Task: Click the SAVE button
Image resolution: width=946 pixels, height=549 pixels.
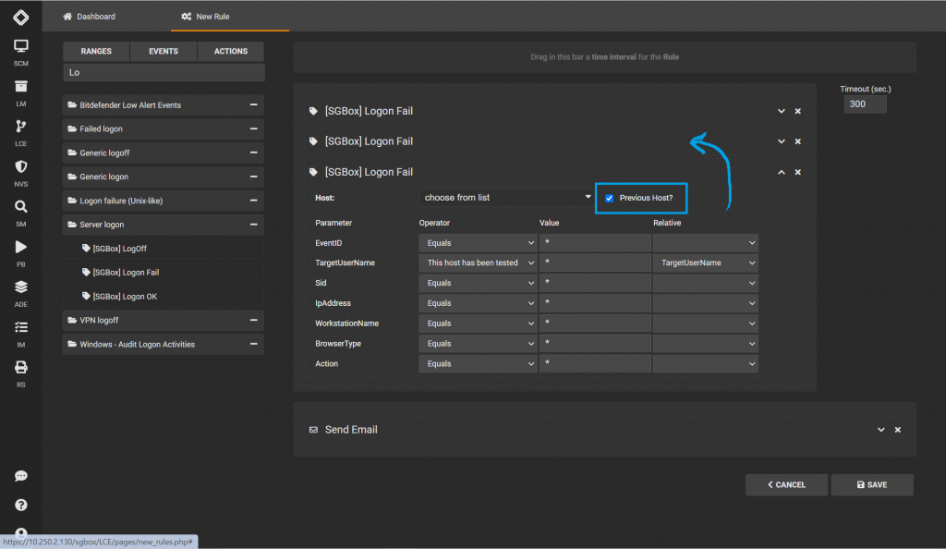Action: click(x=872, y=485)
